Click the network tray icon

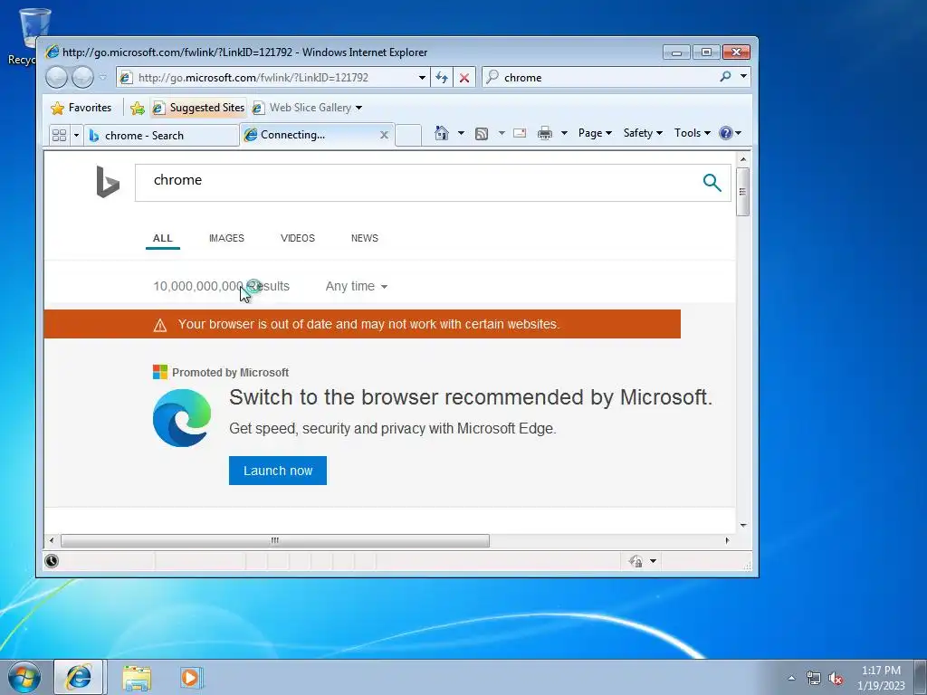tap(814, 679)
